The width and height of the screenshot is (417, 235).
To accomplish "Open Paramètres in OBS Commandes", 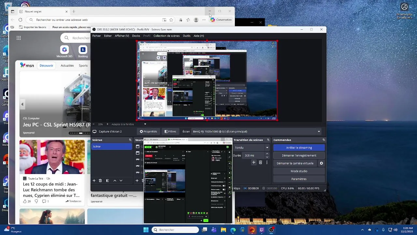I will [x=299, y=179].
